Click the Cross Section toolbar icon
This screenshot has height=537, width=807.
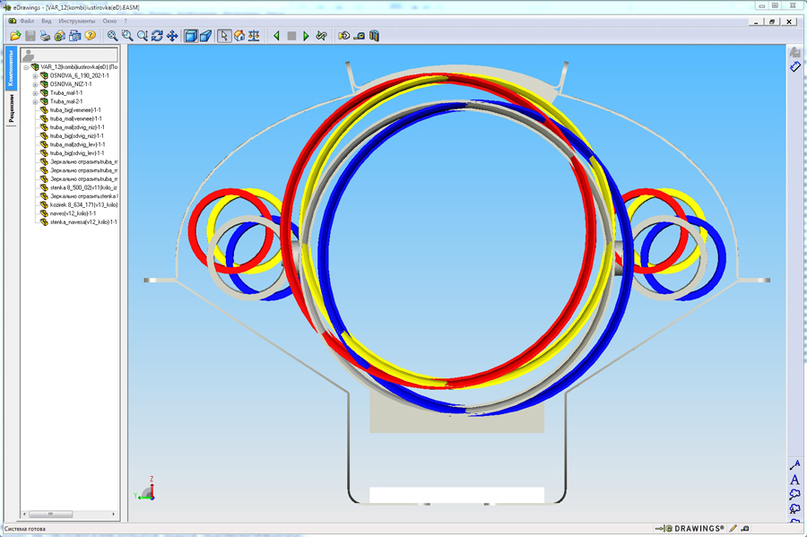tap(374, 36)
